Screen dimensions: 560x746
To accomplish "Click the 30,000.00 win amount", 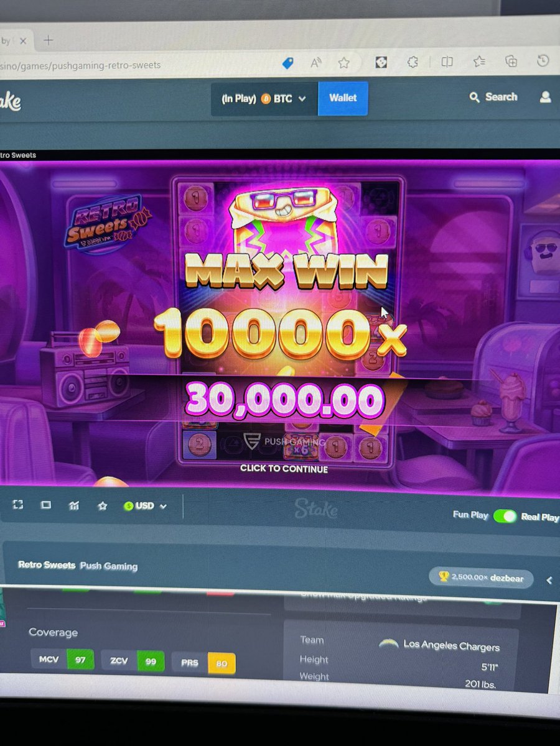I will (x=284, y=399).
